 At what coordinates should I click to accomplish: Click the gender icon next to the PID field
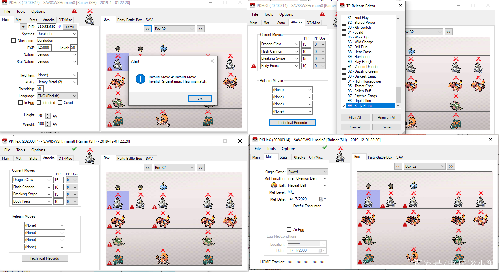click(59, 27)
